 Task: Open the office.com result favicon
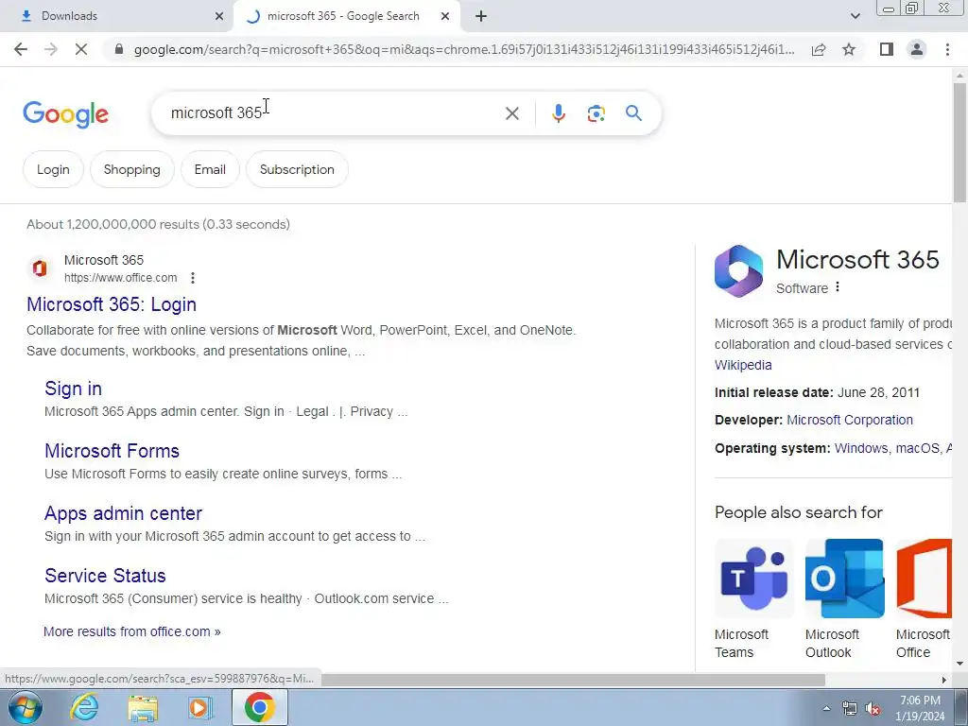tap(40, 268)
